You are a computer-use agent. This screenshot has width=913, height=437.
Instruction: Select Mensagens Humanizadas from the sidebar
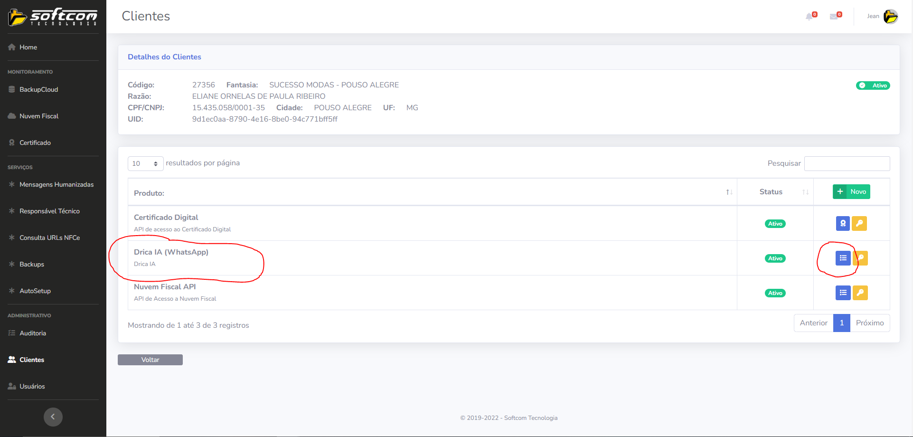coord(56,184)
